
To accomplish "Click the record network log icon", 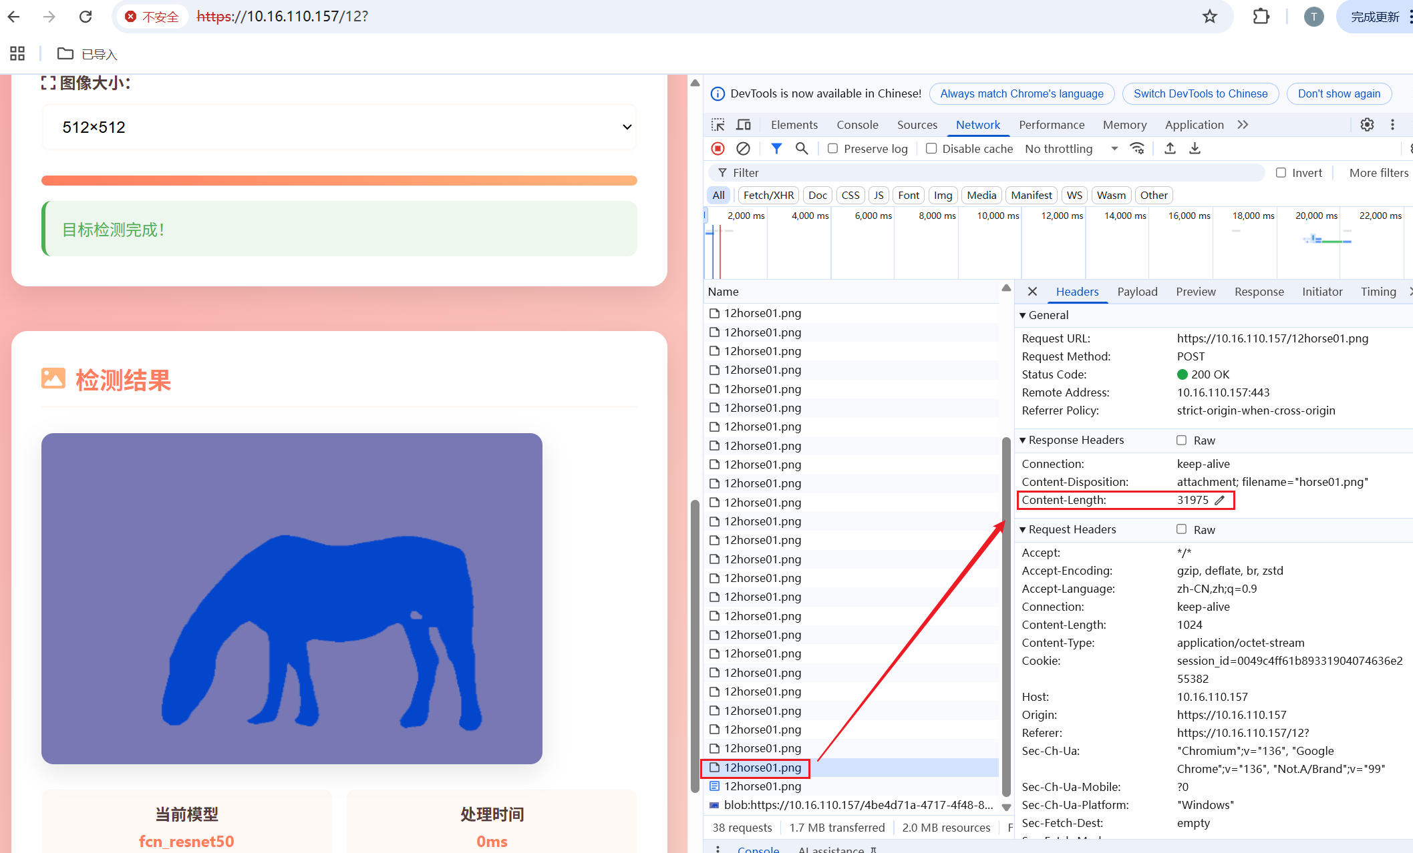I will pyautogui.click(x=718, y=149).
